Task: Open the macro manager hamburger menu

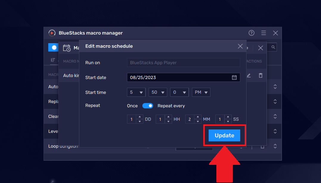Action: (x=263, y=33)
